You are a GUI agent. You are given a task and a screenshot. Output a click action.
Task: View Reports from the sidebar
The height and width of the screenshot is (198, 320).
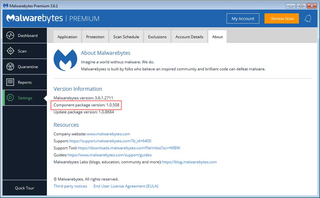25,82
